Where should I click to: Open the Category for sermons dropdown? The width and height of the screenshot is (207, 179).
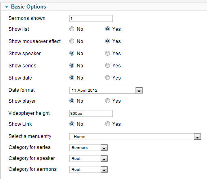coord(88,169)
